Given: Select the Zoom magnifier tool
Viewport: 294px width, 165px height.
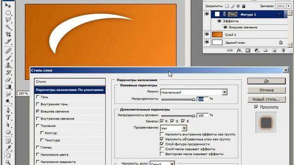Looking at the screenshot, I should pyautogui.click(x=8, y=162).
